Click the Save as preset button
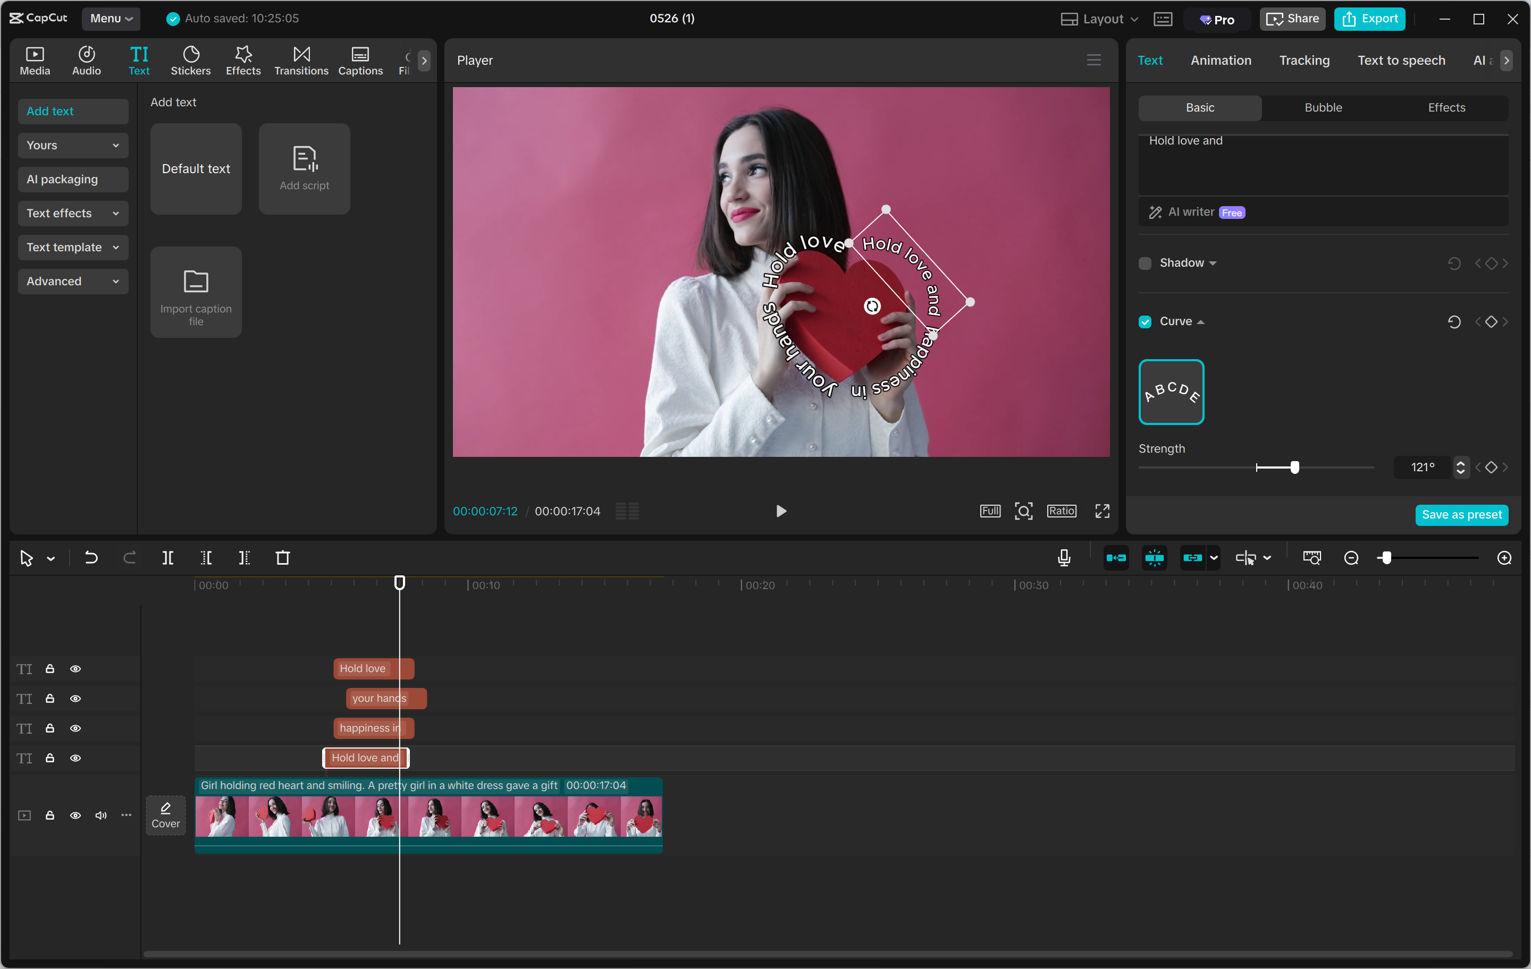This screenshot has height=969, width=1531. coord(1462,515)
